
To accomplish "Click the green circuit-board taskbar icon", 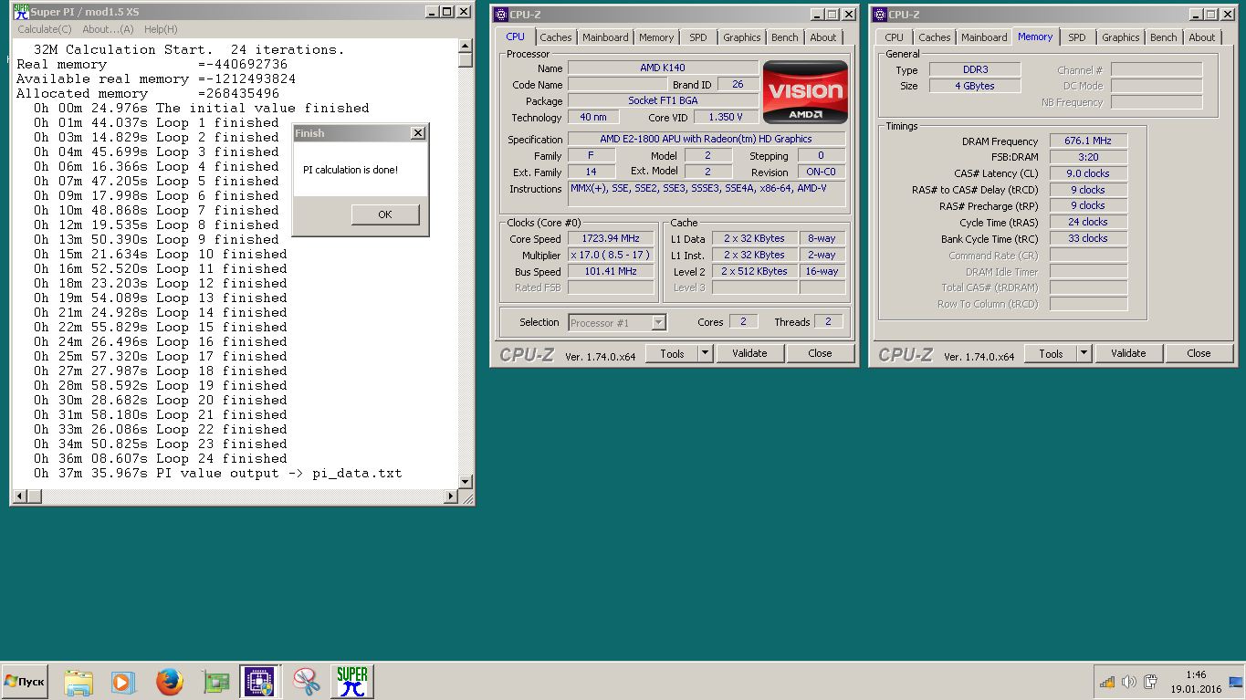I will click(215, 682).
